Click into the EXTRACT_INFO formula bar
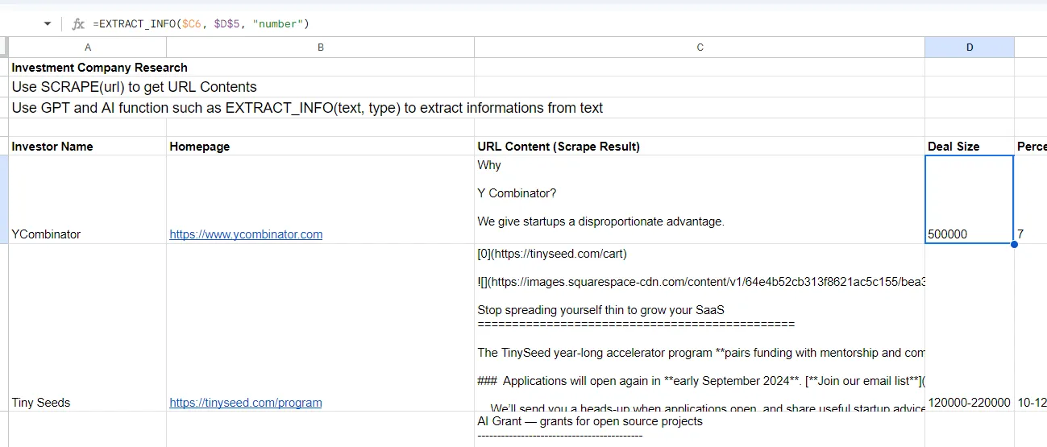Screen dimensions: 1047x447 (x=484, y=24)
